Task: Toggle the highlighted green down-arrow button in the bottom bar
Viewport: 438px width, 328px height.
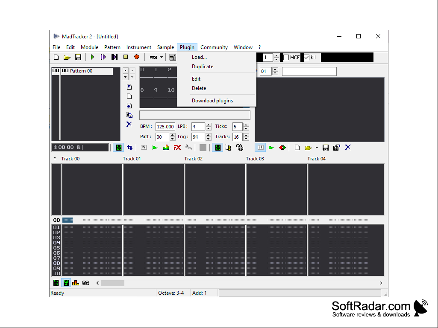Action: [x=66, y=283]
